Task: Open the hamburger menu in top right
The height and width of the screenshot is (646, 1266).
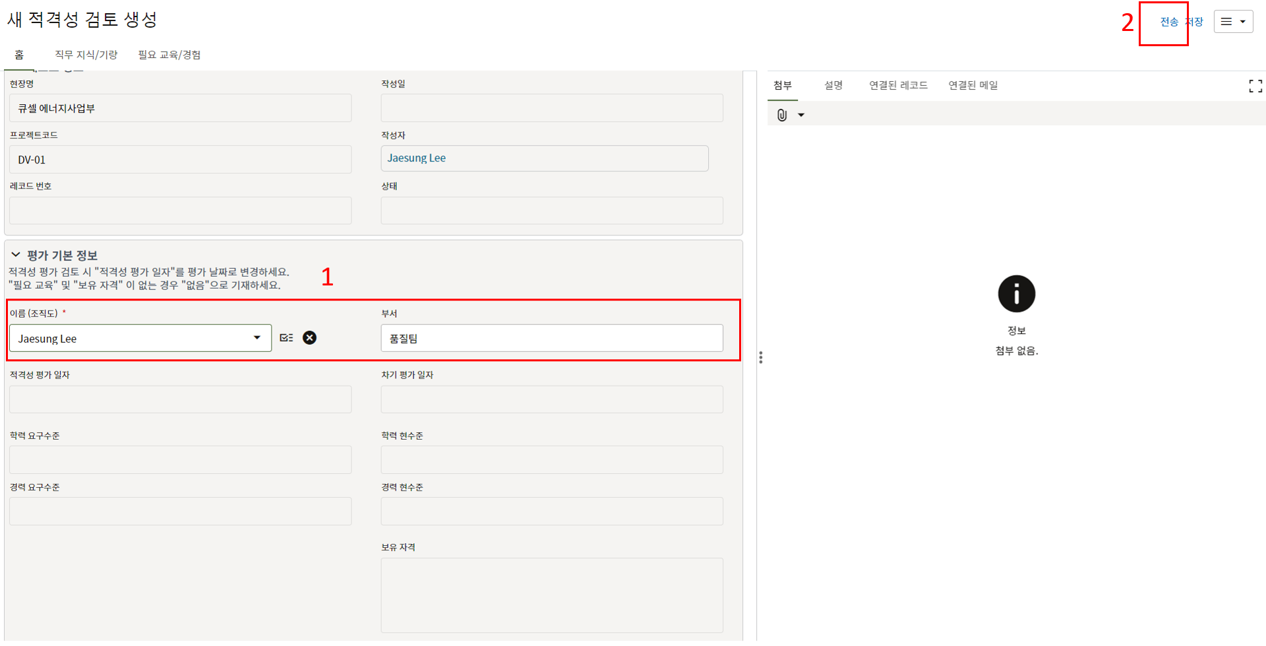Action: pyautogui.click(x=1232, y=22)
